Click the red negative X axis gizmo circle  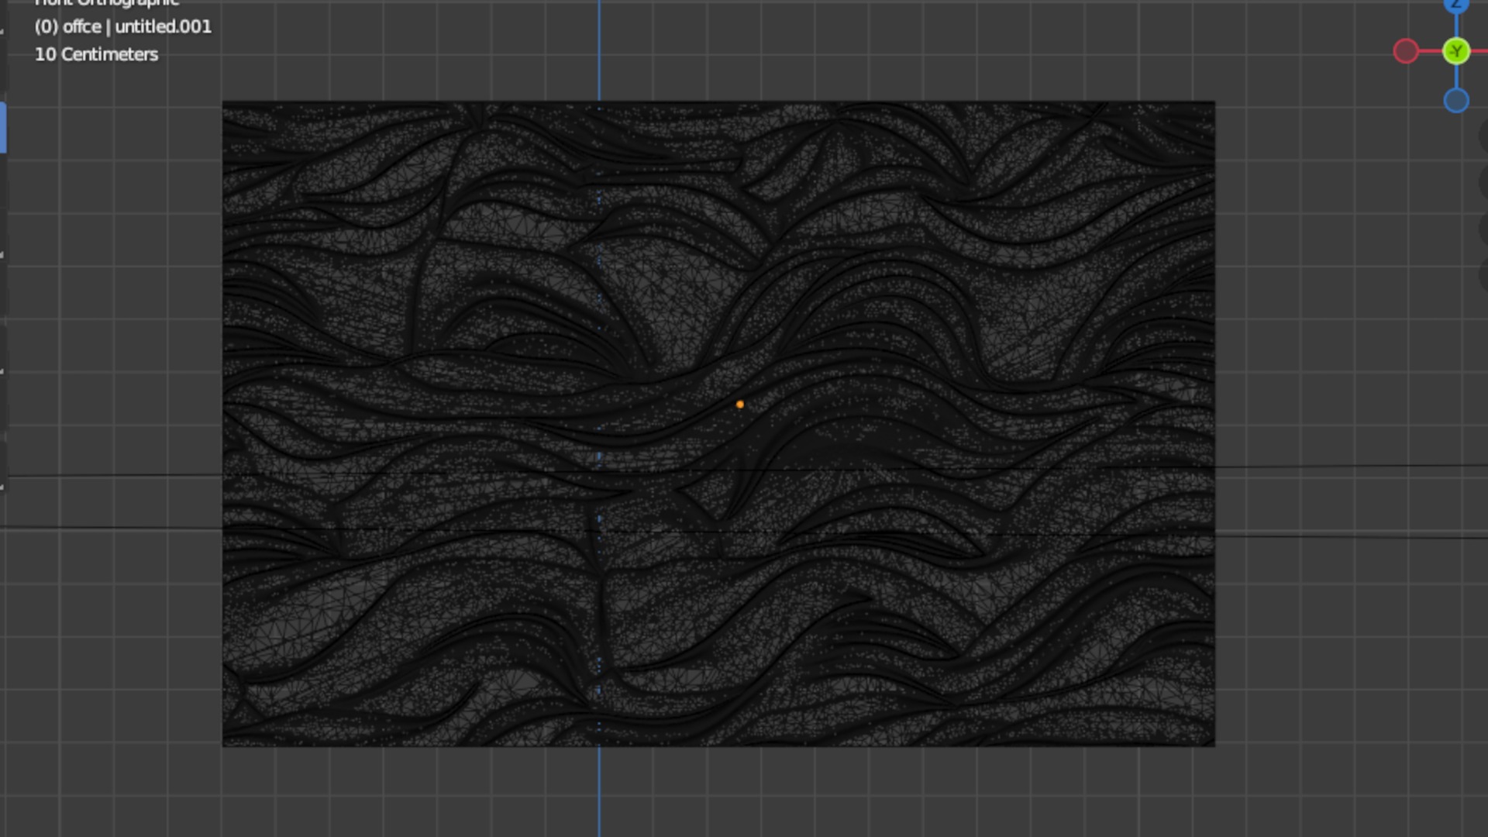pyautogui.click(x=1405, y=52)
